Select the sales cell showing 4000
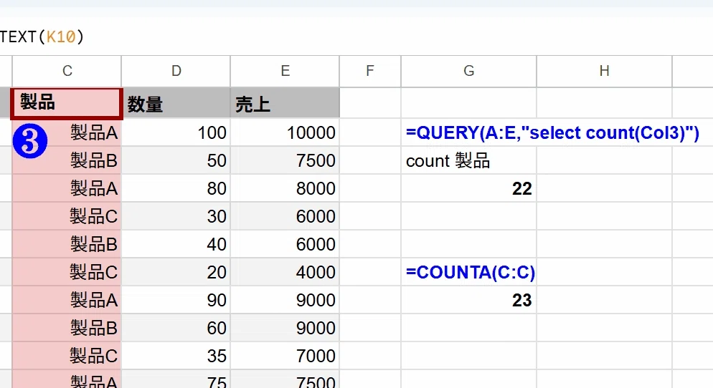Image resolution: width=713 pixels, height=388 pixels. [x=285, y=272]
